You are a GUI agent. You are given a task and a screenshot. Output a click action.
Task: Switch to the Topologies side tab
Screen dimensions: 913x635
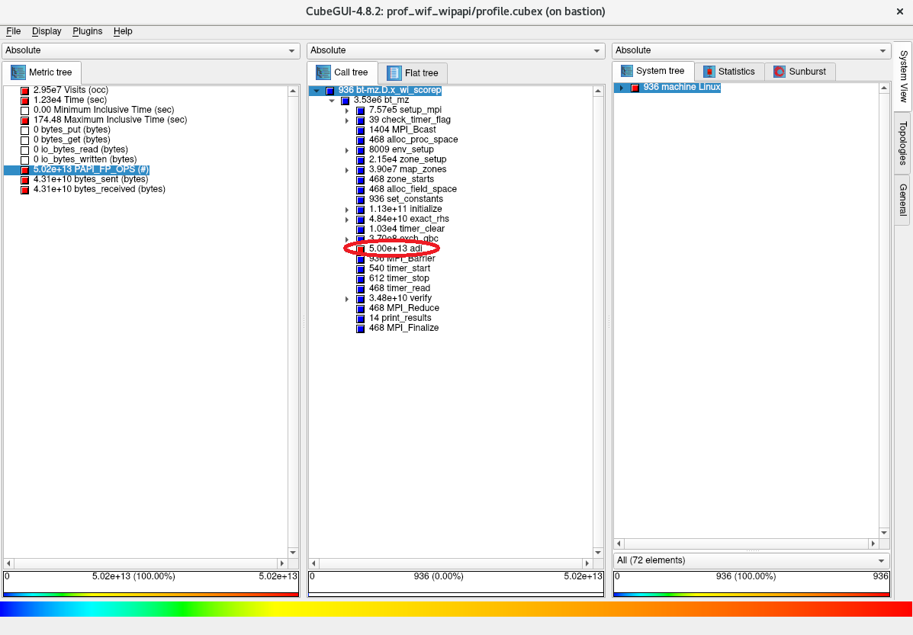[x=903, y=143]
